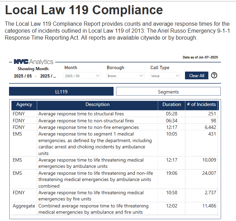This screenshot has height=221, width=236.
Task: Click the duration value 05:28
Action: pyautogui.click(x=171, y=114)
